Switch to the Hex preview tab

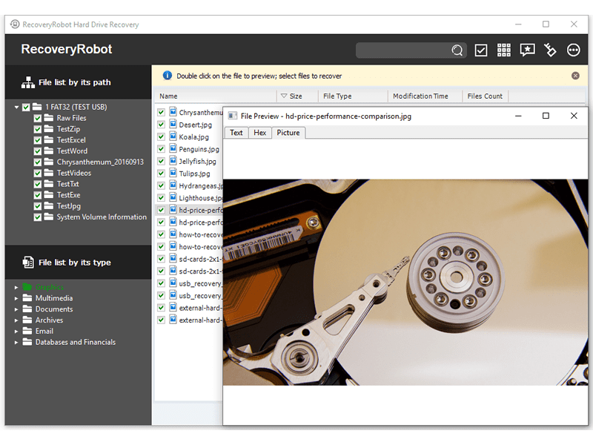[x=260, y=133]
